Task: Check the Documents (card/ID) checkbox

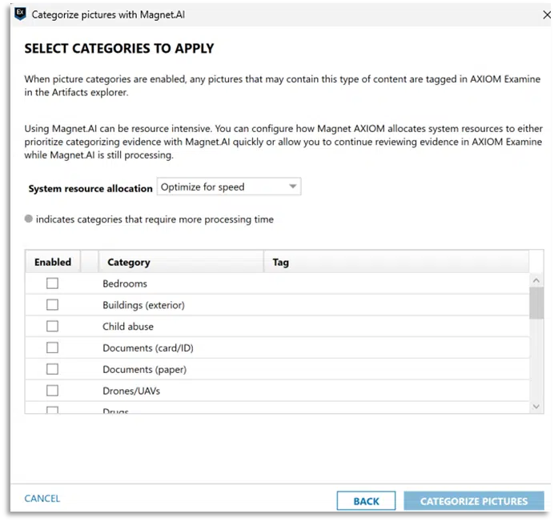Action: click(52, 348)
